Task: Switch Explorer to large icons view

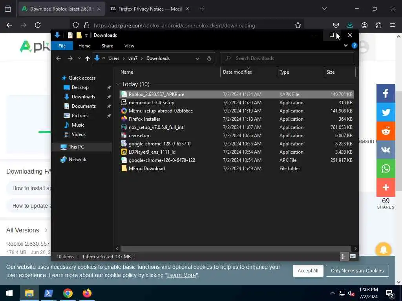Action: click(x=353, y=256)
